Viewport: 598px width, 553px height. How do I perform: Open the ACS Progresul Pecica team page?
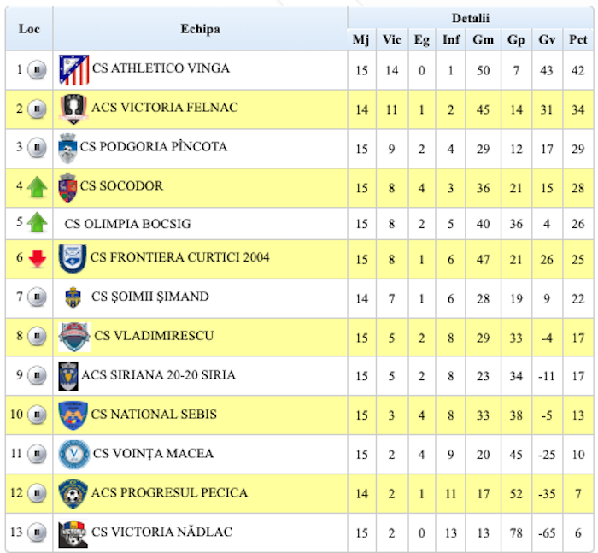pyautogui.click(x=169, y=493)
